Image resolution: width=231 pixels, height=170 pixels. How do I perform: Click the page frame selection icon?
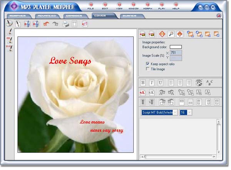click(74, 24)
